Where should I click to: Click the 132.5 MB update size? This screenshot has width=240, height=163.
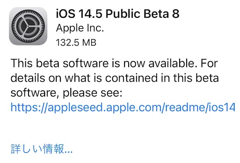click(x=76, y=43)
